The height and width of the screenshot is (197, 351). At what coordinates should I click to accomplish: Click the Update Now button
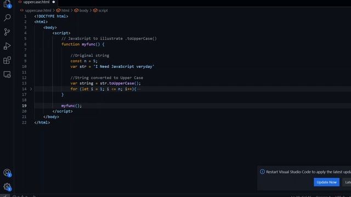click(x=326, y=182)
